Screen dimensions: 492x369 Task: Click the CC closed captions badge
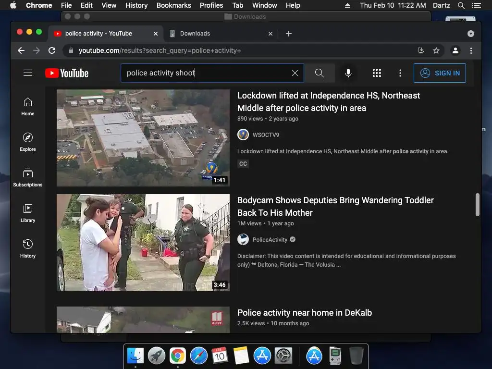click(x=243, y=164)
